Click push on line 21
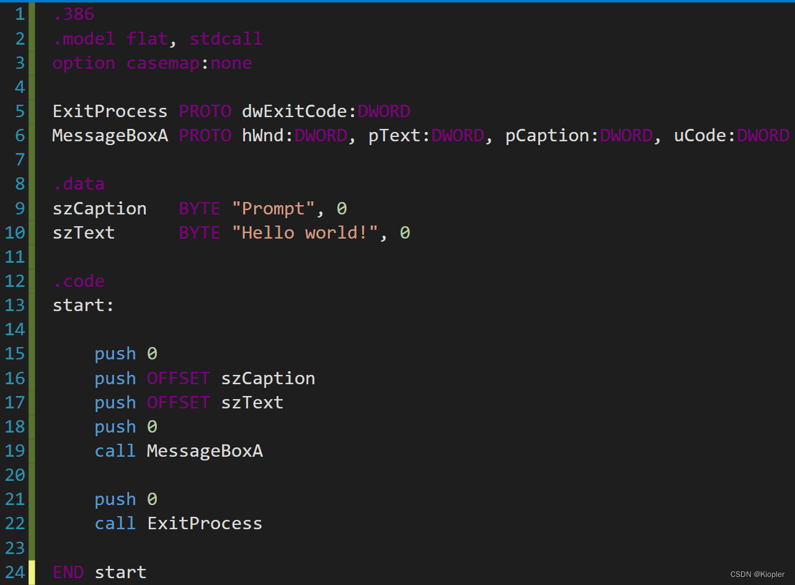 point(115,499)
